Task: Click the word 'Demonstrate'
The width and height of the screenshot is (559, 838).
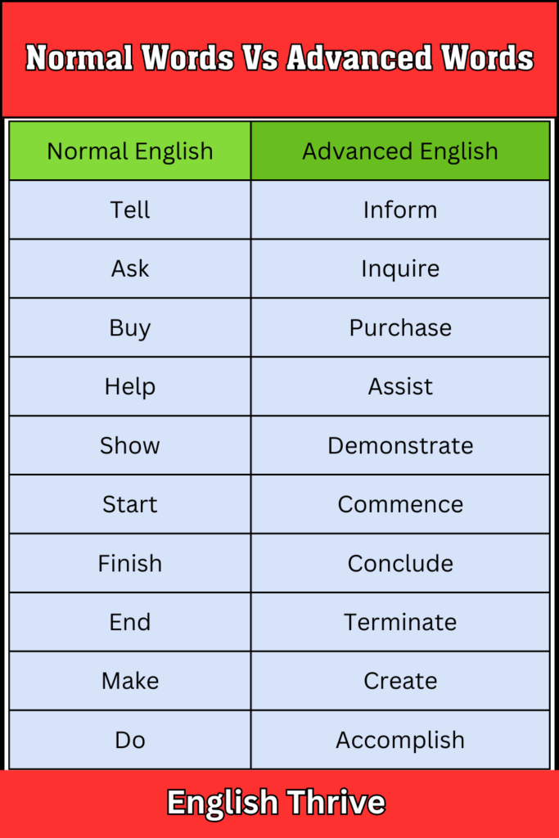Action: click(400, 446)
